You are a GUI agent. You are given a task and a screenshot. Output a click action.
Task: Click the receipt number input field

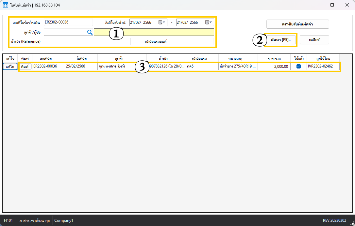click(68, 23)
